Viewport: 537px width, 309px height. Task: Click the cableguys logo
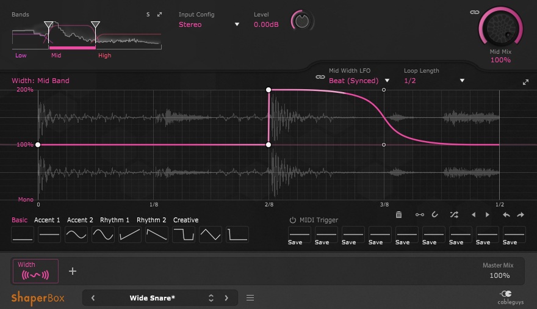[x=511, y=297]
